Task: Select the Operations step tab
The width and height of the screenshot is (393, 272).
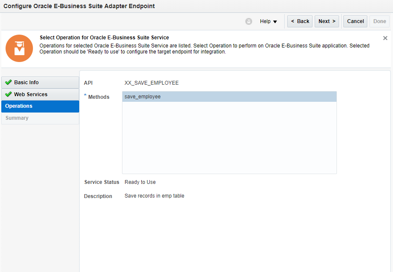Action: pyautogui.click(x=40, y=106)
